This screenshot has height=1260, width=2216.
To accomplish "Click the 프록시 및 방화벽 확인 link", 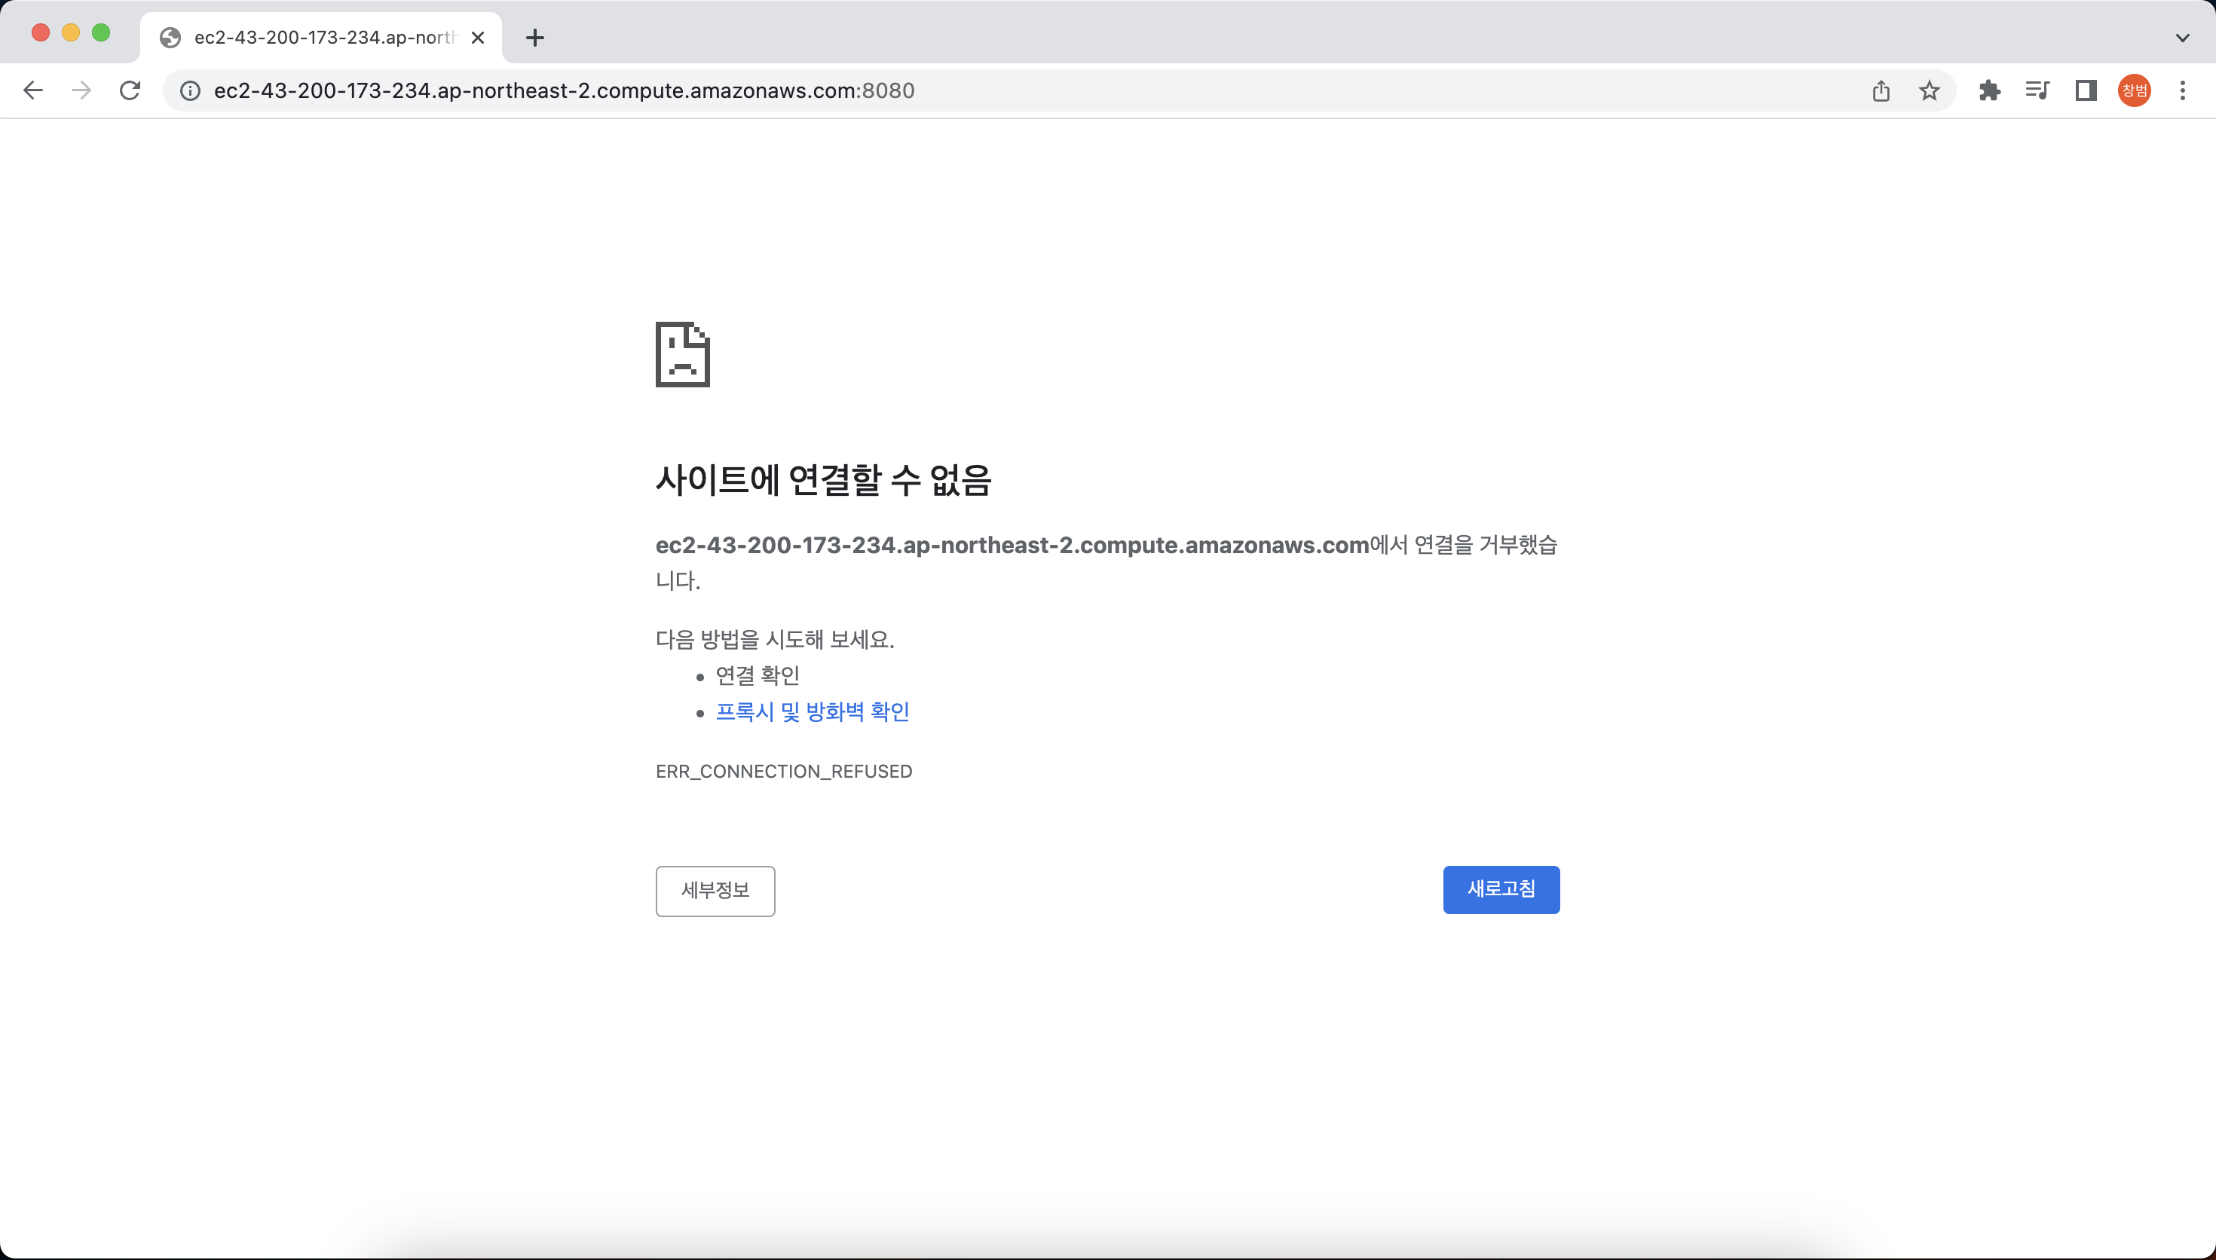I will click(812, 711).
